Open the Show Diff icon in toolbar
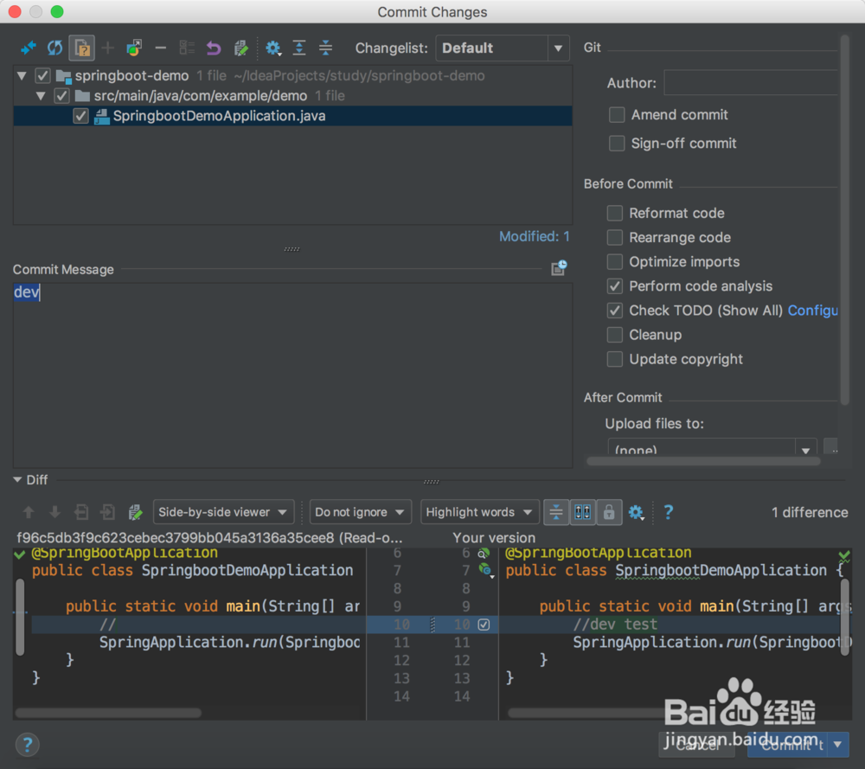865x769 pixels. (x=28, y=48)
